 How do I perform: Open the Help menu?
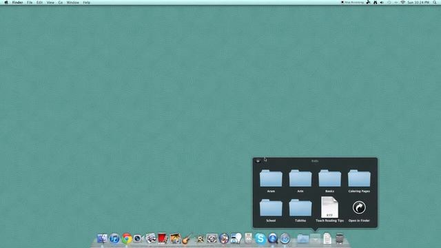(x=86, y=2)
